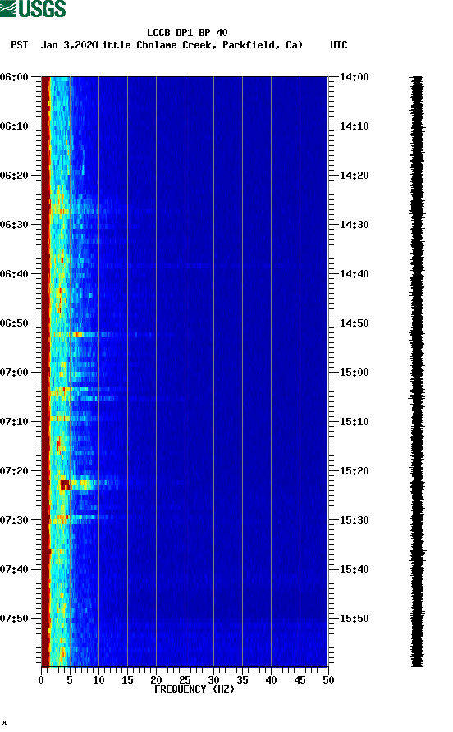Click the 40 Hz frequency axis label

click(x=271, y=680)
